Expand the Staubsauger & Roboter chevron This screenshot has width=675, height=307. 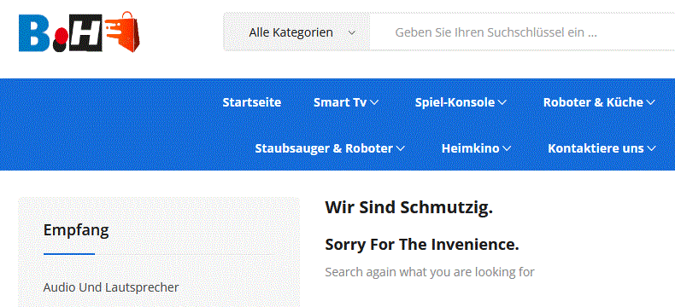(401, 148)
